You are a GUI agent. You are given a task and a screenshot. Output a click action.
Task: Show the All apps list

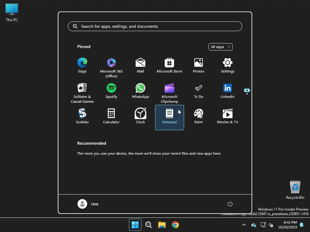220,47
